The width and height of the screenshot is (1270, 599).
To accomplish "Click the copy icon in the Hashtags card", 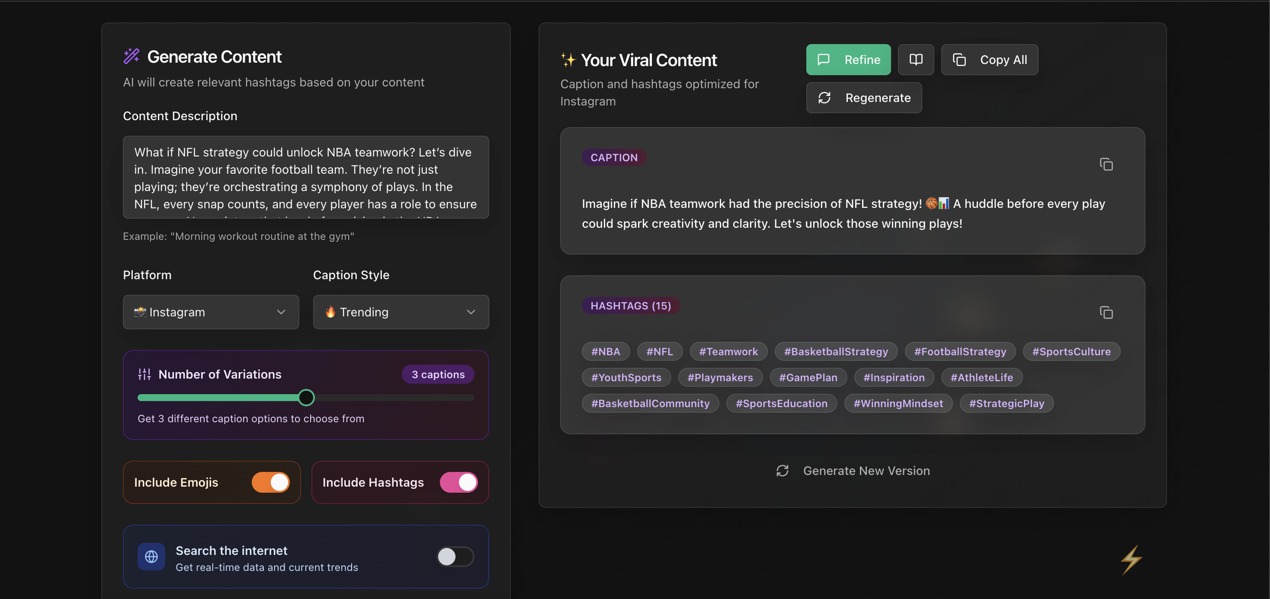I will coord(1106,313).
